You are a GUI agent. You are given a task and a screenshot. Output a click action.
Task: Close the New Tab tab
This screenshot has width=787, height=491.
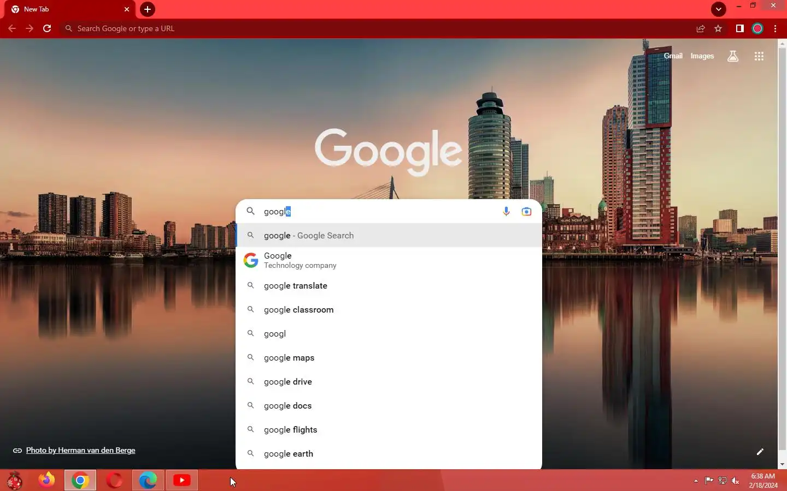coord(127,9)
